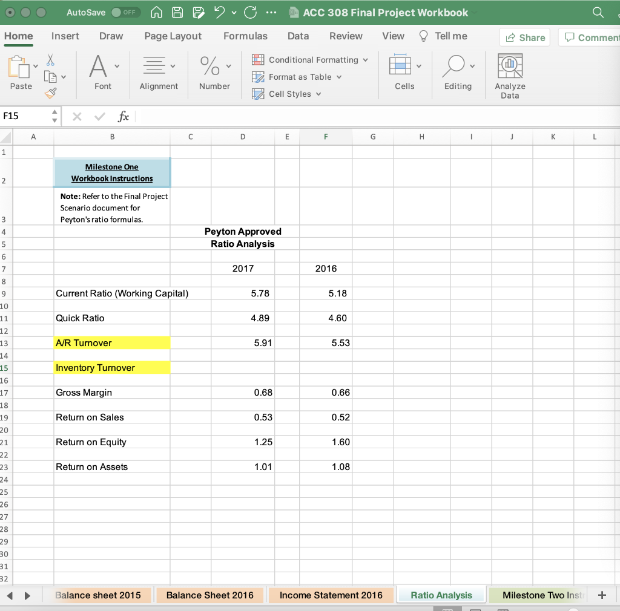This screenshot has width=620, height=611.
Task: Click the Cancel entry X icon
Action: (77, 117)
